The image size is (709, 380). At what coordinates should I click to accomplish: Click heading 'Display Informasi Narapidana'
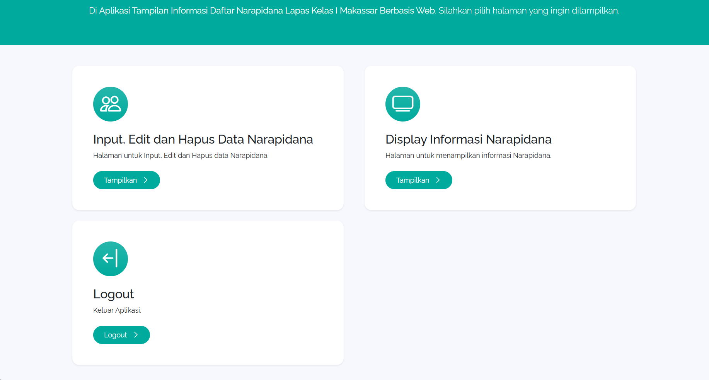click(468, 139)
